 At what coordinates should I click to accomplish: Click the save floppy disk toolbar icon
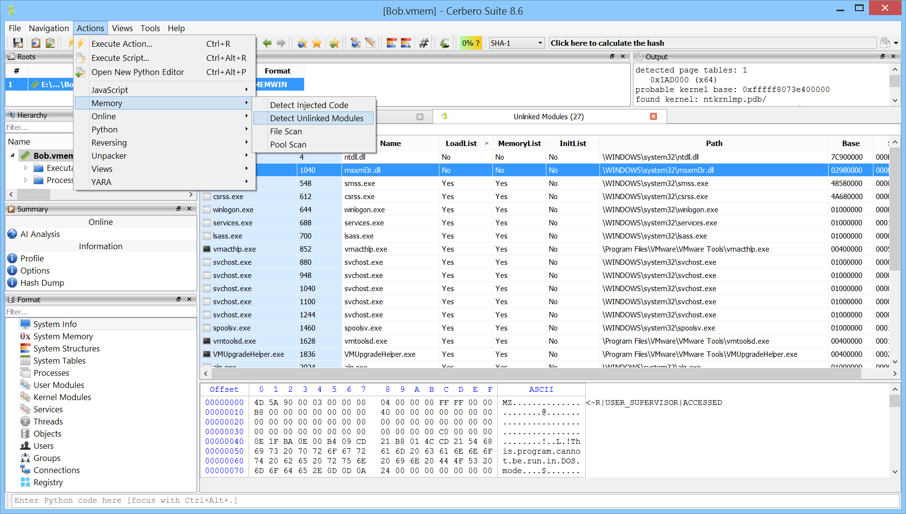18,43
